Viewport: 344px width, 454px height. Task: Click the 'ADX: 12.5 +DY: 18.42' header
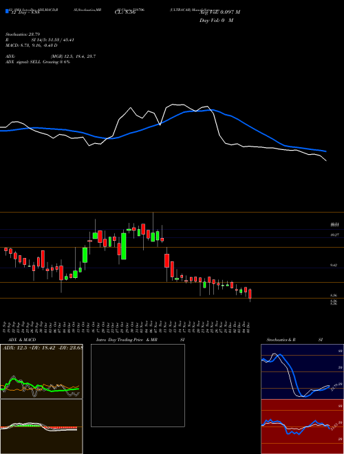(42, 347)
